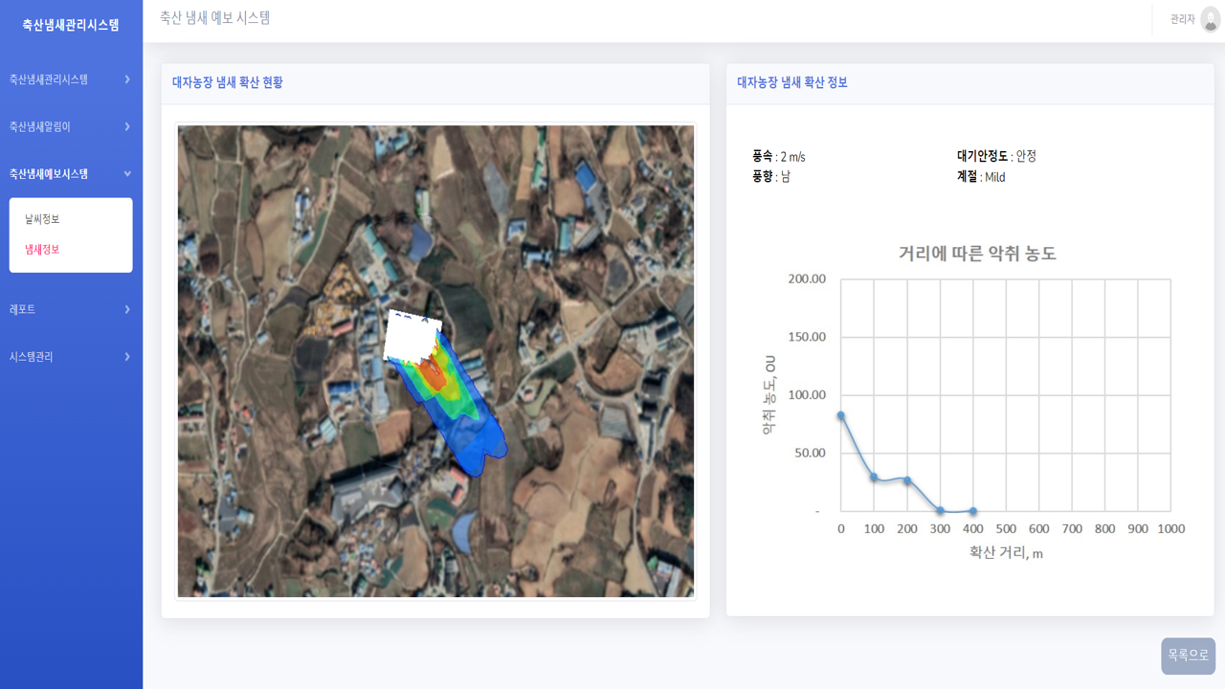
Task: Click the white farm marker on map
Action: click(410, 335)
